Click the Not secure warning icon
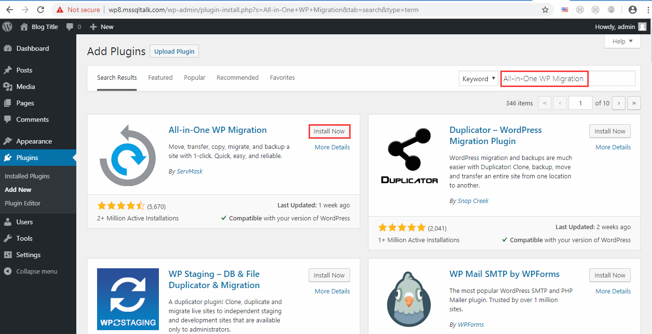The height and width of the screenshot is (334, 652). coord(60,10)
